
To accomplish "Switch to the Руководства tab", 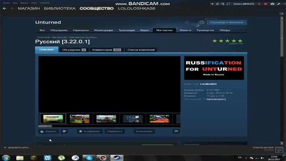I will pyautogui.click(x=206, y=30).
